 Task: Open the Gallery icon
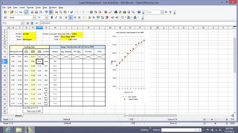(124, 12)
